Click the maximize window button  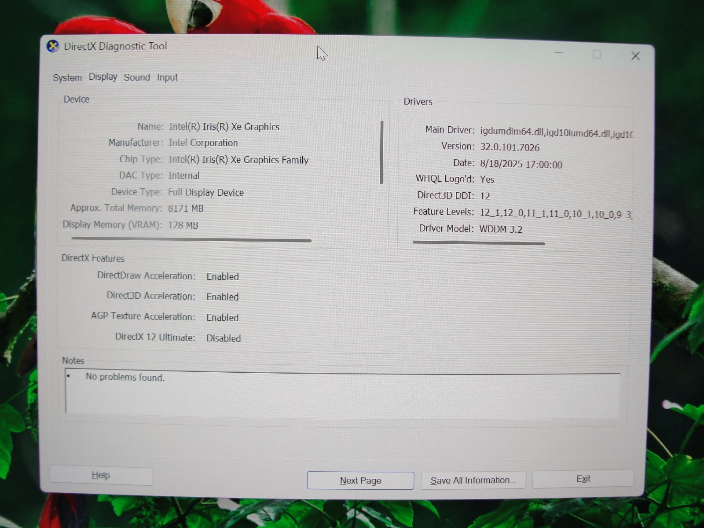597,54
